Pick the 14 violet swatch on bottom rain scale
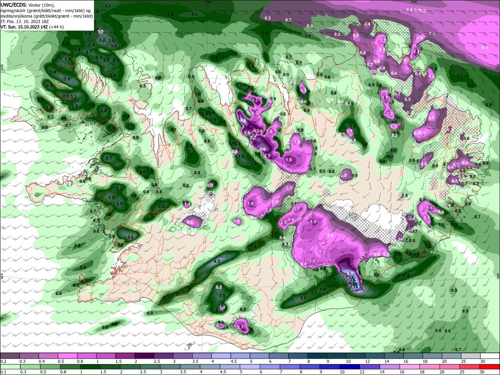 click(x=390, y=367)
